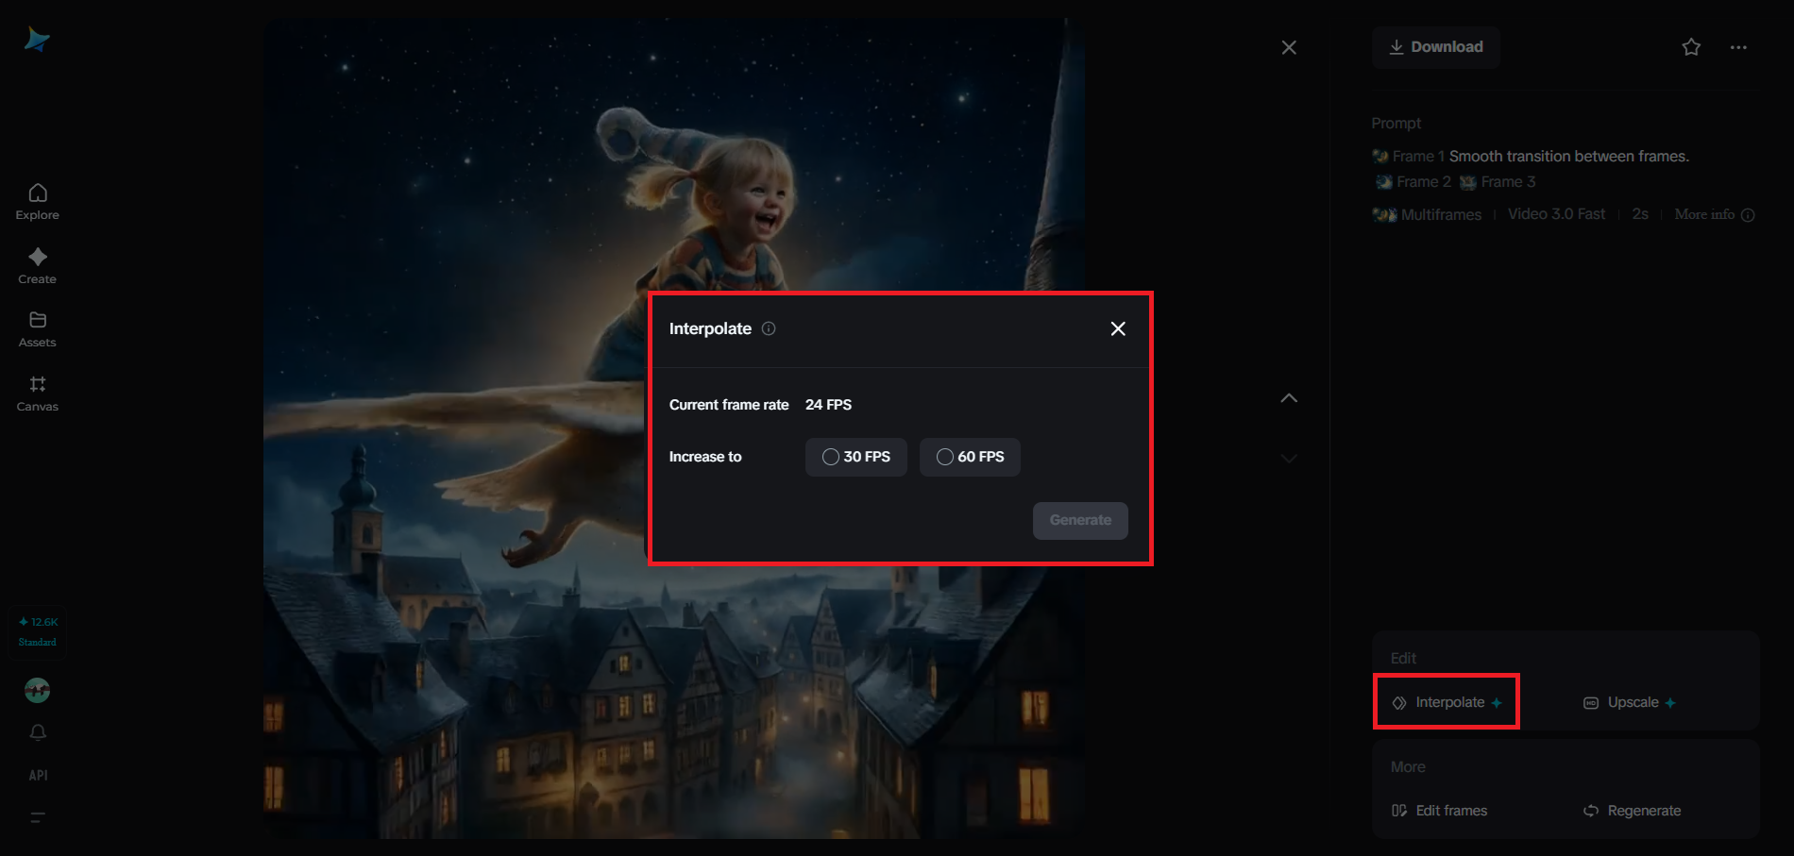Go to previous video with up chevron
The image size is (1794, 856).
click(x=1289, y=397)
